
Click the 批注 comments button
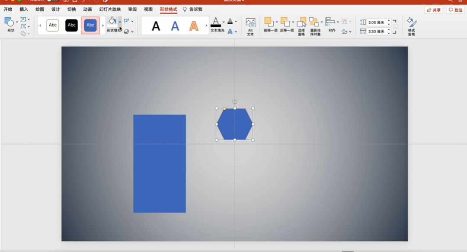(x=455, y=10)
